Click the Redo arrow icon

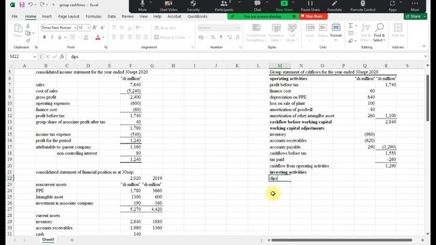point(42,5)
